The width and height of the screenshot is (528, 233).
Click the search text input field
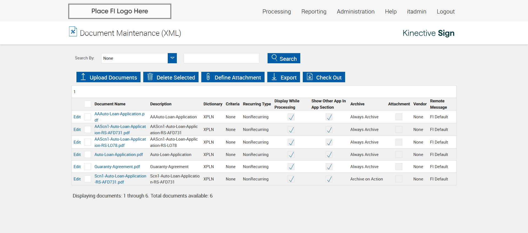[x=221, y=58]
